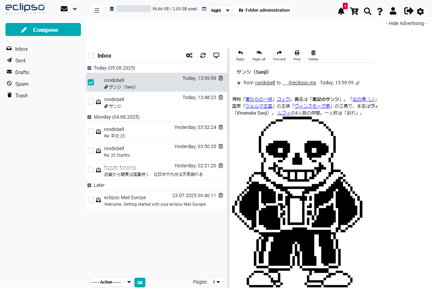Check the box for Re: 平文 25
This screenshot has width=432, height=288.
click(x=91, y=131)
